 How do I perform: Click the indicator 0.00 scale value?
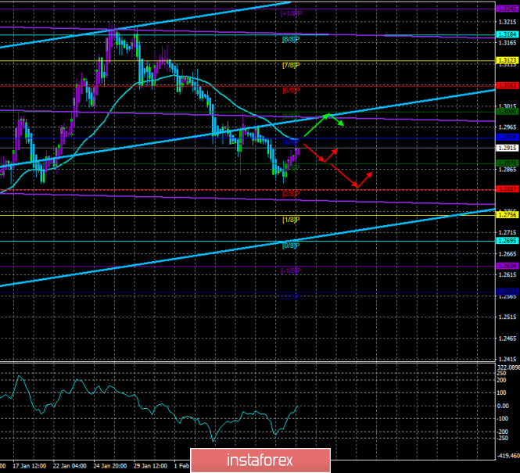pos(504,406)
